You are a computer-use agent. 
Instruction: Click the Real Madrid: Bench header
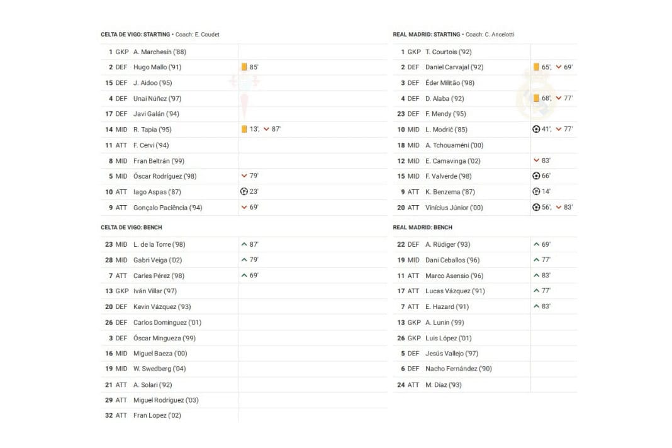click(x=422, y=227)
